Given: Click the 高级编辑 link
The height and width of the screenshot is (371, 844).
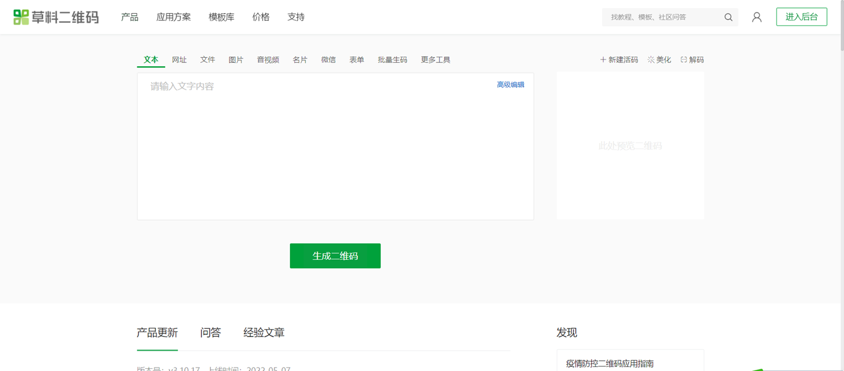Looking at the screenshot, I should pyautogui.click(x=510, y=85).
